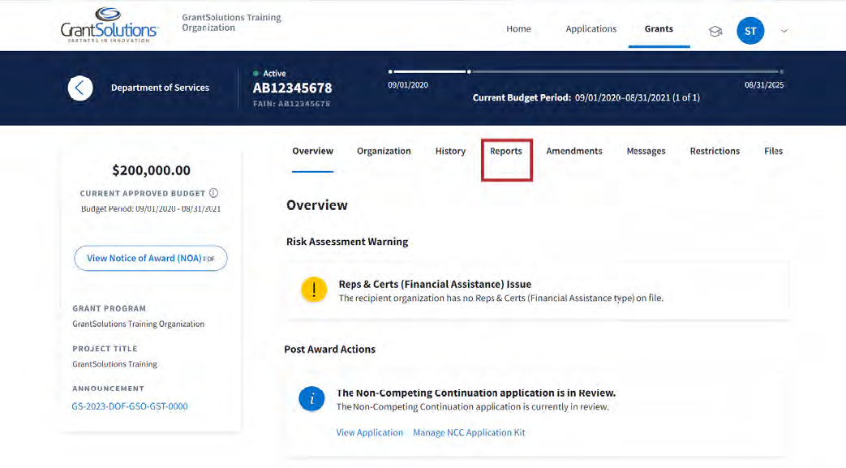Viewport: 846px width, 468px height.
Task: Click the GrantSolutions logo
Action: [109, 25]
